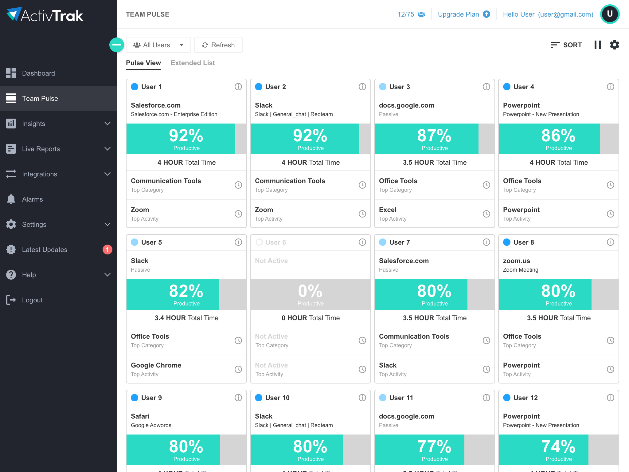Image resolution: width=629 pixels, height=472 pixels.
Task: Open info icon on User 11 card
Action: (x=486, y=398)
